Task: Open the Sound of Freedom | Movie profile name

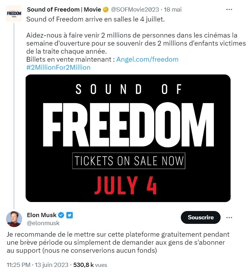Action: 63,10
